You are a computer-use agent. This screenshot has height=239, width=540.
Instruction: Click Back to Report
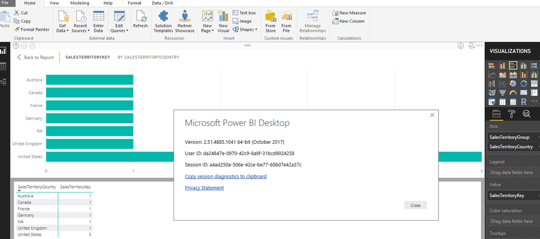point(36,57)
